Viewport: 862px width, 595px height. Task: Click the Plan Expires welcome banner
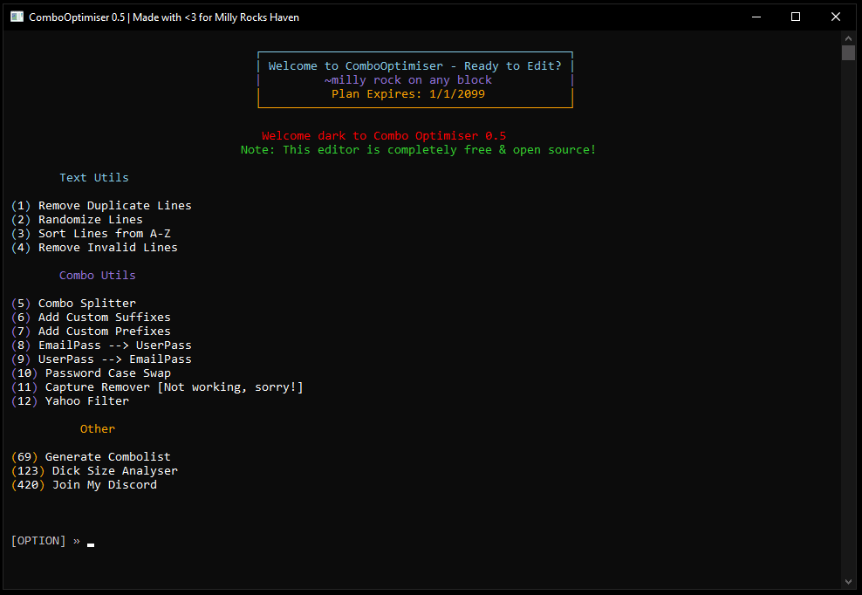click(x=414, y=93)
